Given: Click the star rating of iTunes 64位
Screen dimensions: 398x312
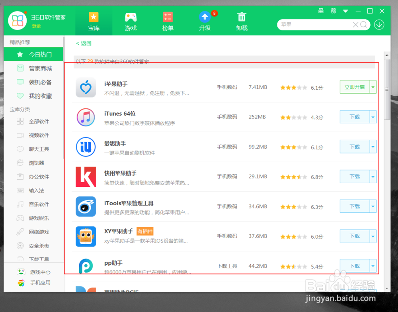Looking at the screenshot, I should tap(293, 118).
